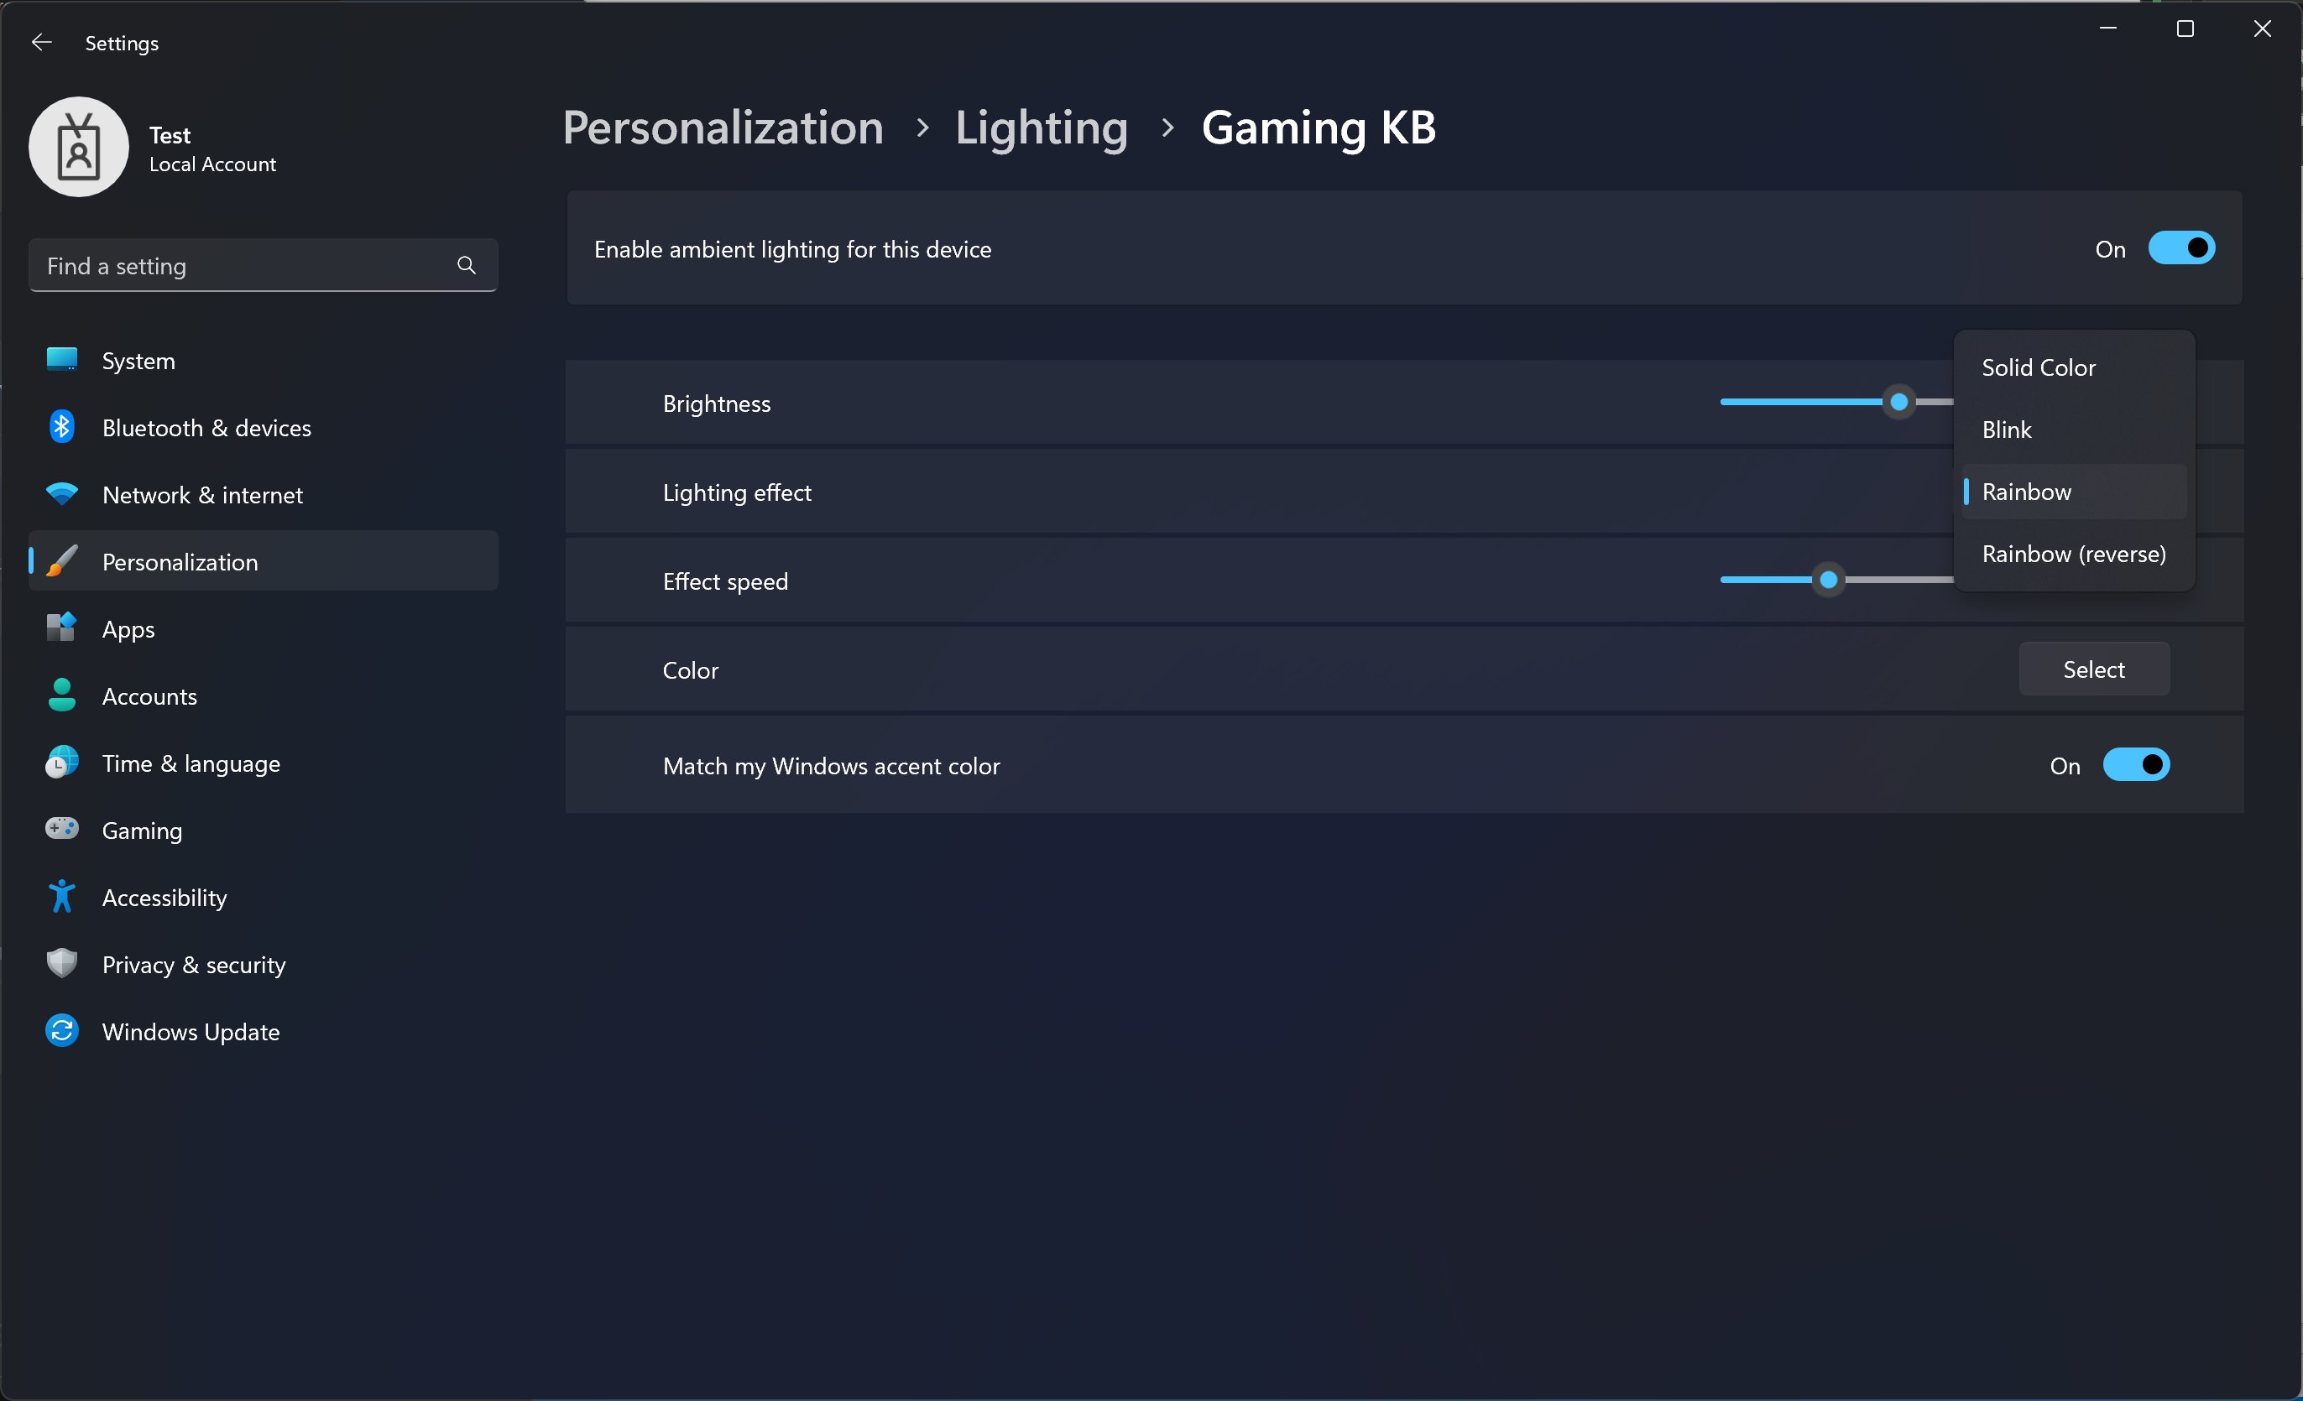
Task: Click the Windows Update icon
Action: tap(61, 1031)
